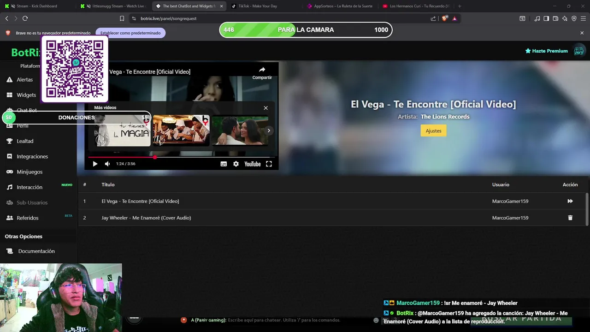Image resolution: width=590 pixels, height=332 pixels.
Task: Toggle subtitles in the YouTube player
Action: pos(224,164)
